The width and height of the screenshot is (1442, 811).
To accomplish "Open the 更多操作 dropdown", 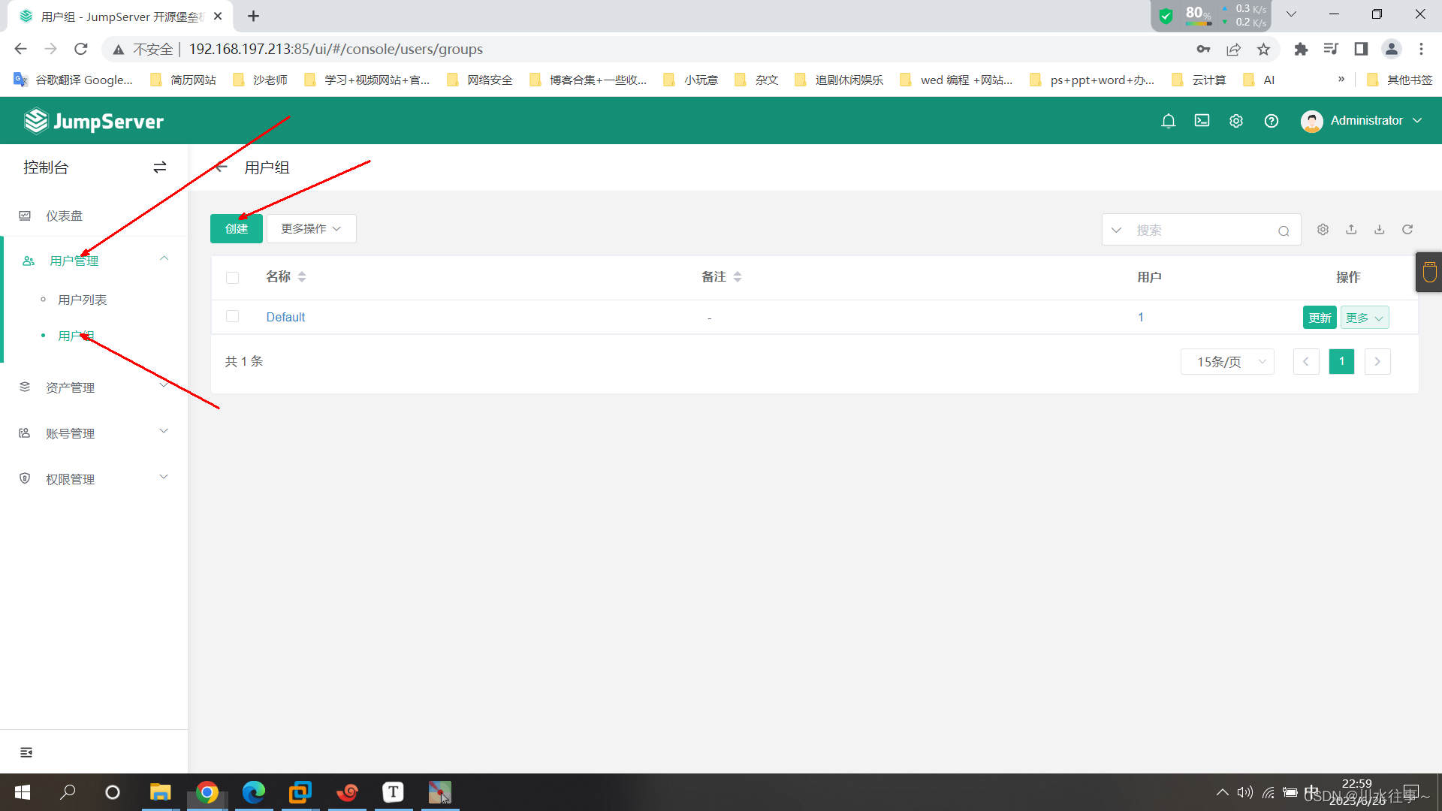I will 311,229.
